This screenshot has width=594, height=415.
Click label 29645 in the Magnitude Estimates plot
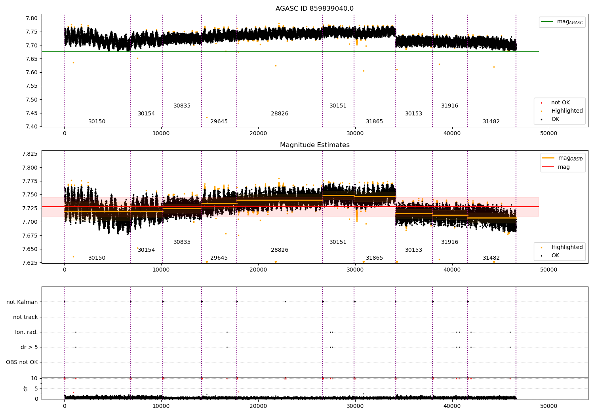point(219,258)
